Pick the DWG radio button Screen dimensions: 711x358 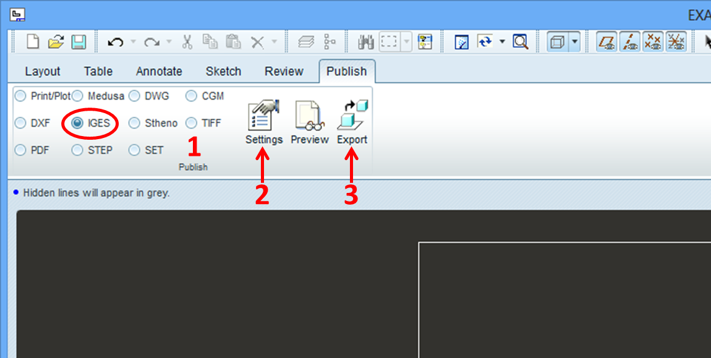135,96
